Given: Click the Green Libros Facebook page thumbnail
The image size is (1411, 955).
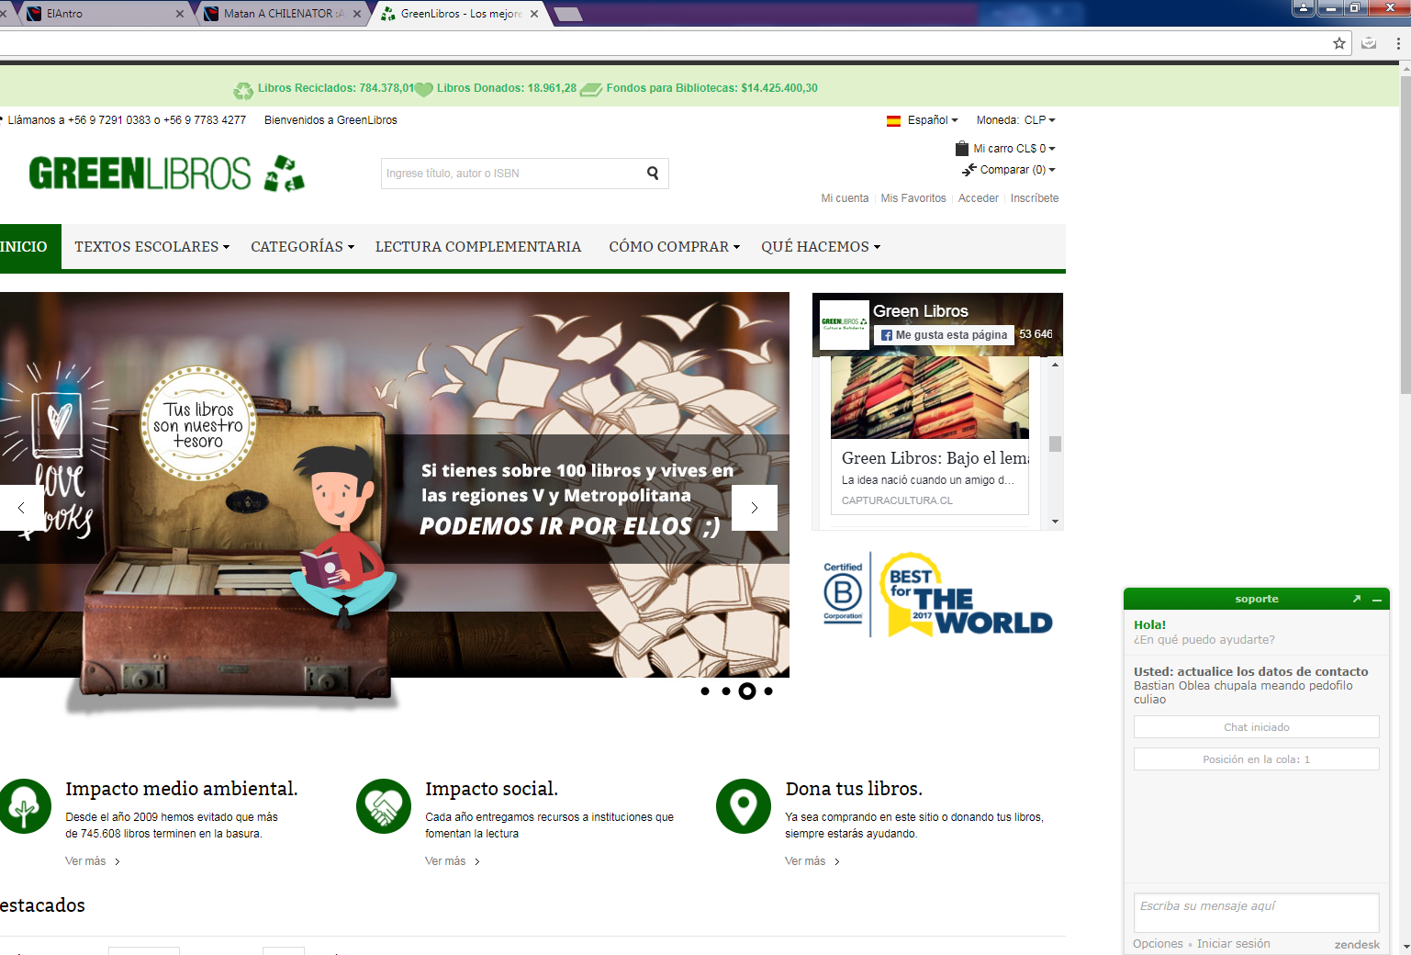Looking at the screenshot, I should pyautogui.click(x=845, y=325).
